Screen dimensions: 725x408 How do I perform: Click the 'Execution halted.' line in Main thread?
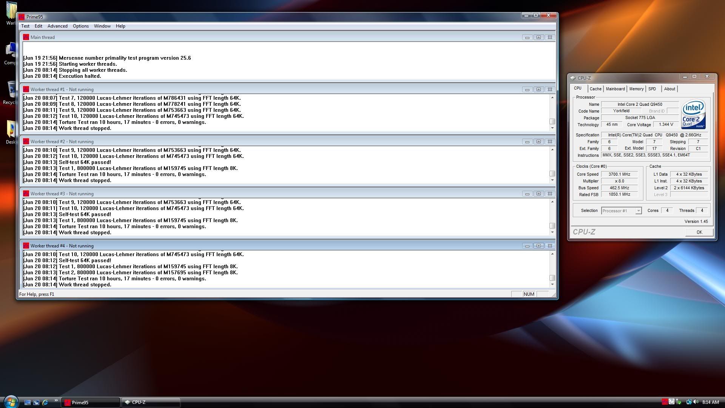point(62,76)
